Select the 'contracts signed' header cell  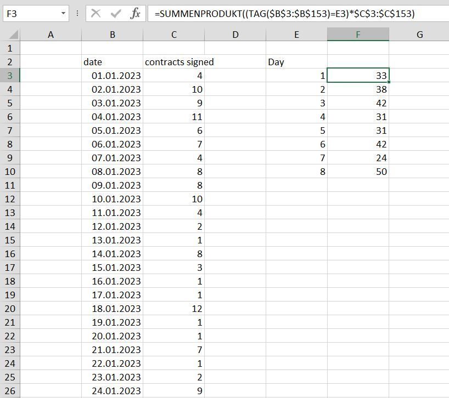pyautogui.click(x=173, y=62)
